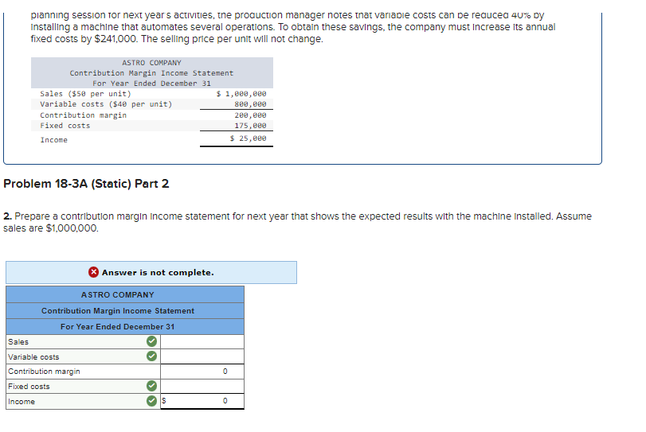Click the green checkmark next to Income
Viewport: 646px width, 432px height.
tap(151, 400)
